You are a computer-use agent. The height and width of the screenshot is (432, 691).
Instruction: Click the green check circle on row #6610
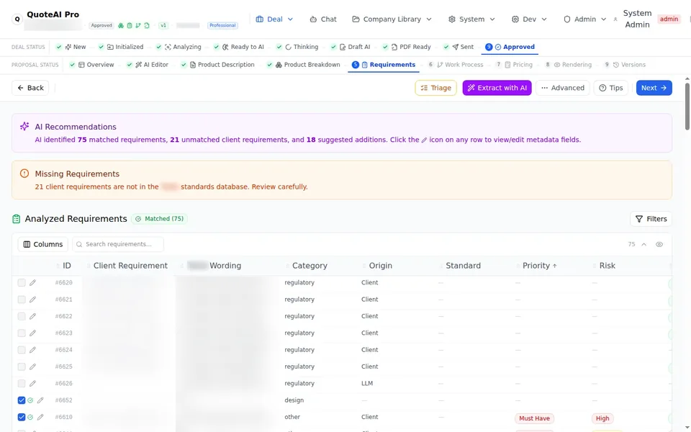click(x=30, y=417)
